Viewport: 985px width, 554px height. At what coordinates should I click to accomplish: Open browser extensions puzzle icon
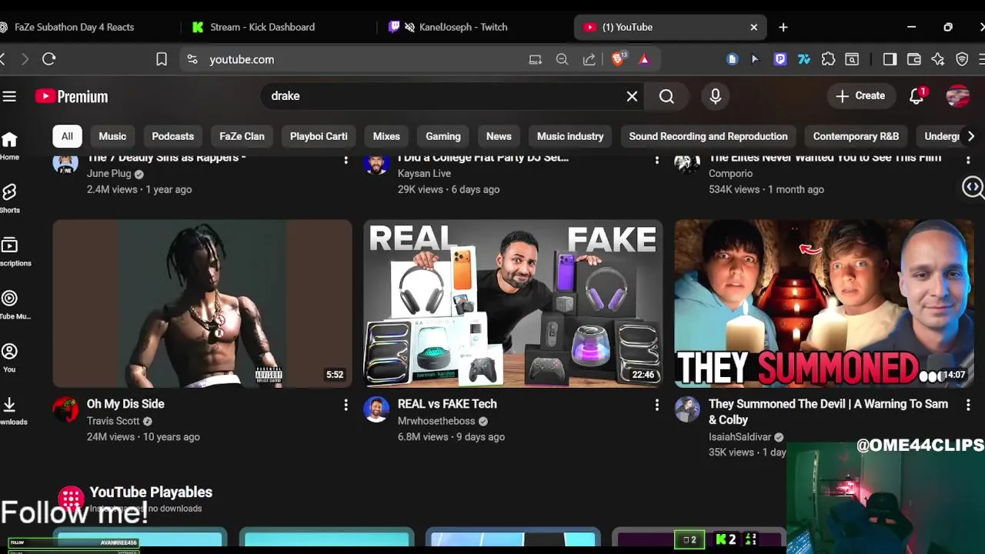[x=828, y=59]
